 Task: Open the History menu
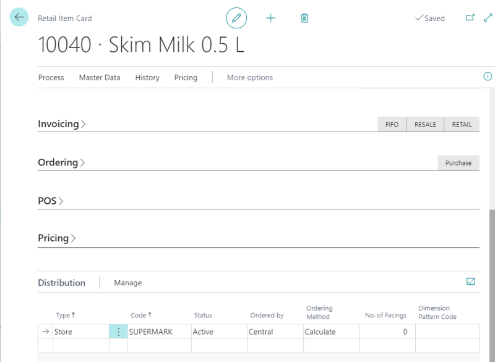pyautogui.click(x=147, y=77)
